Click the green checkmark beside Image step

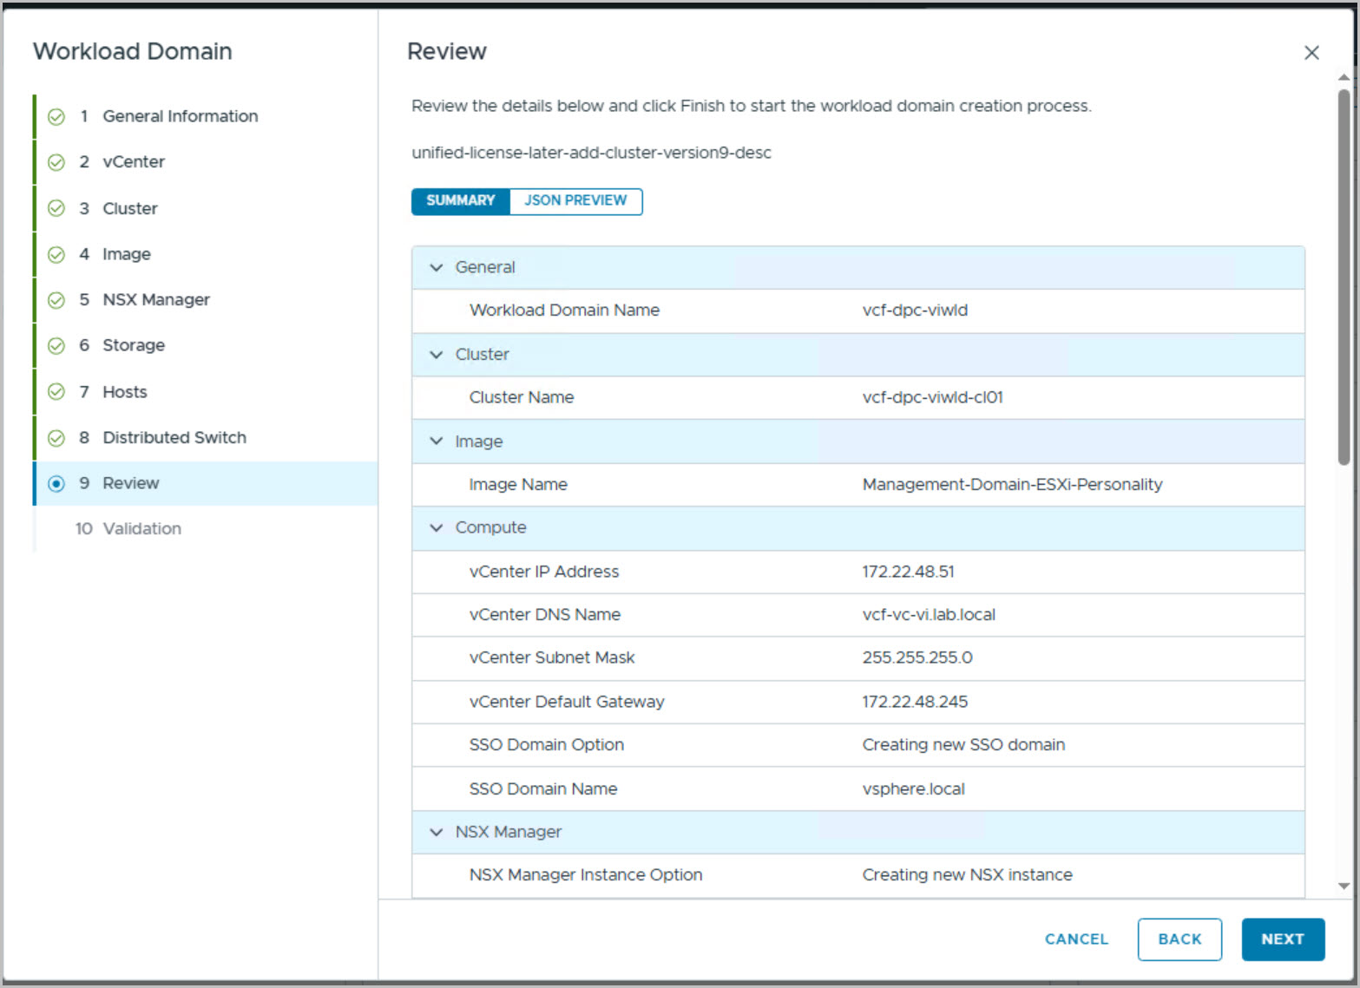tap(56, 254)
